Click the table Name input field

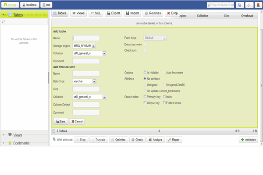86,38
